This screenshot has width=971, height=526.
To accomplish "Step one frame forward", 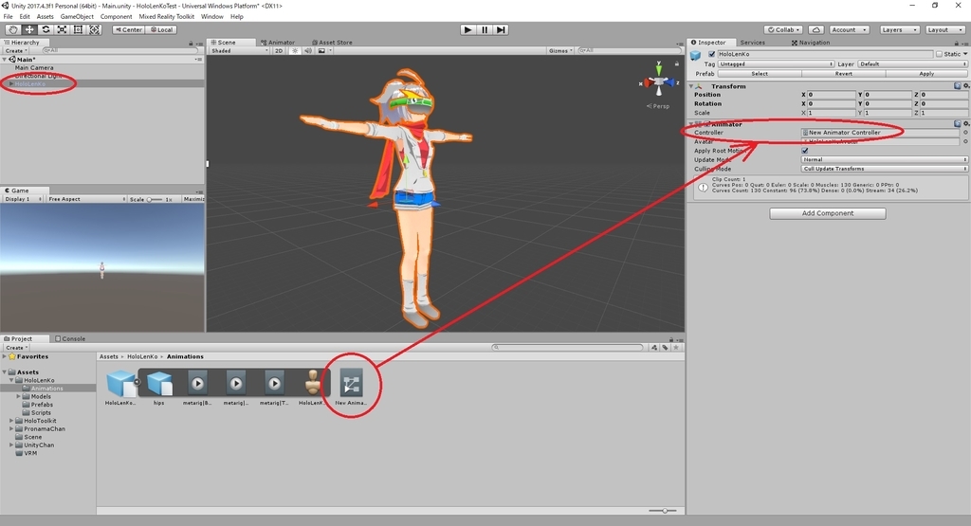I will tap(501, 29).
